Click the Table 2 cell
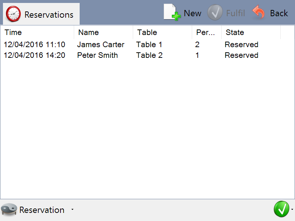 (x=149, y=55)
